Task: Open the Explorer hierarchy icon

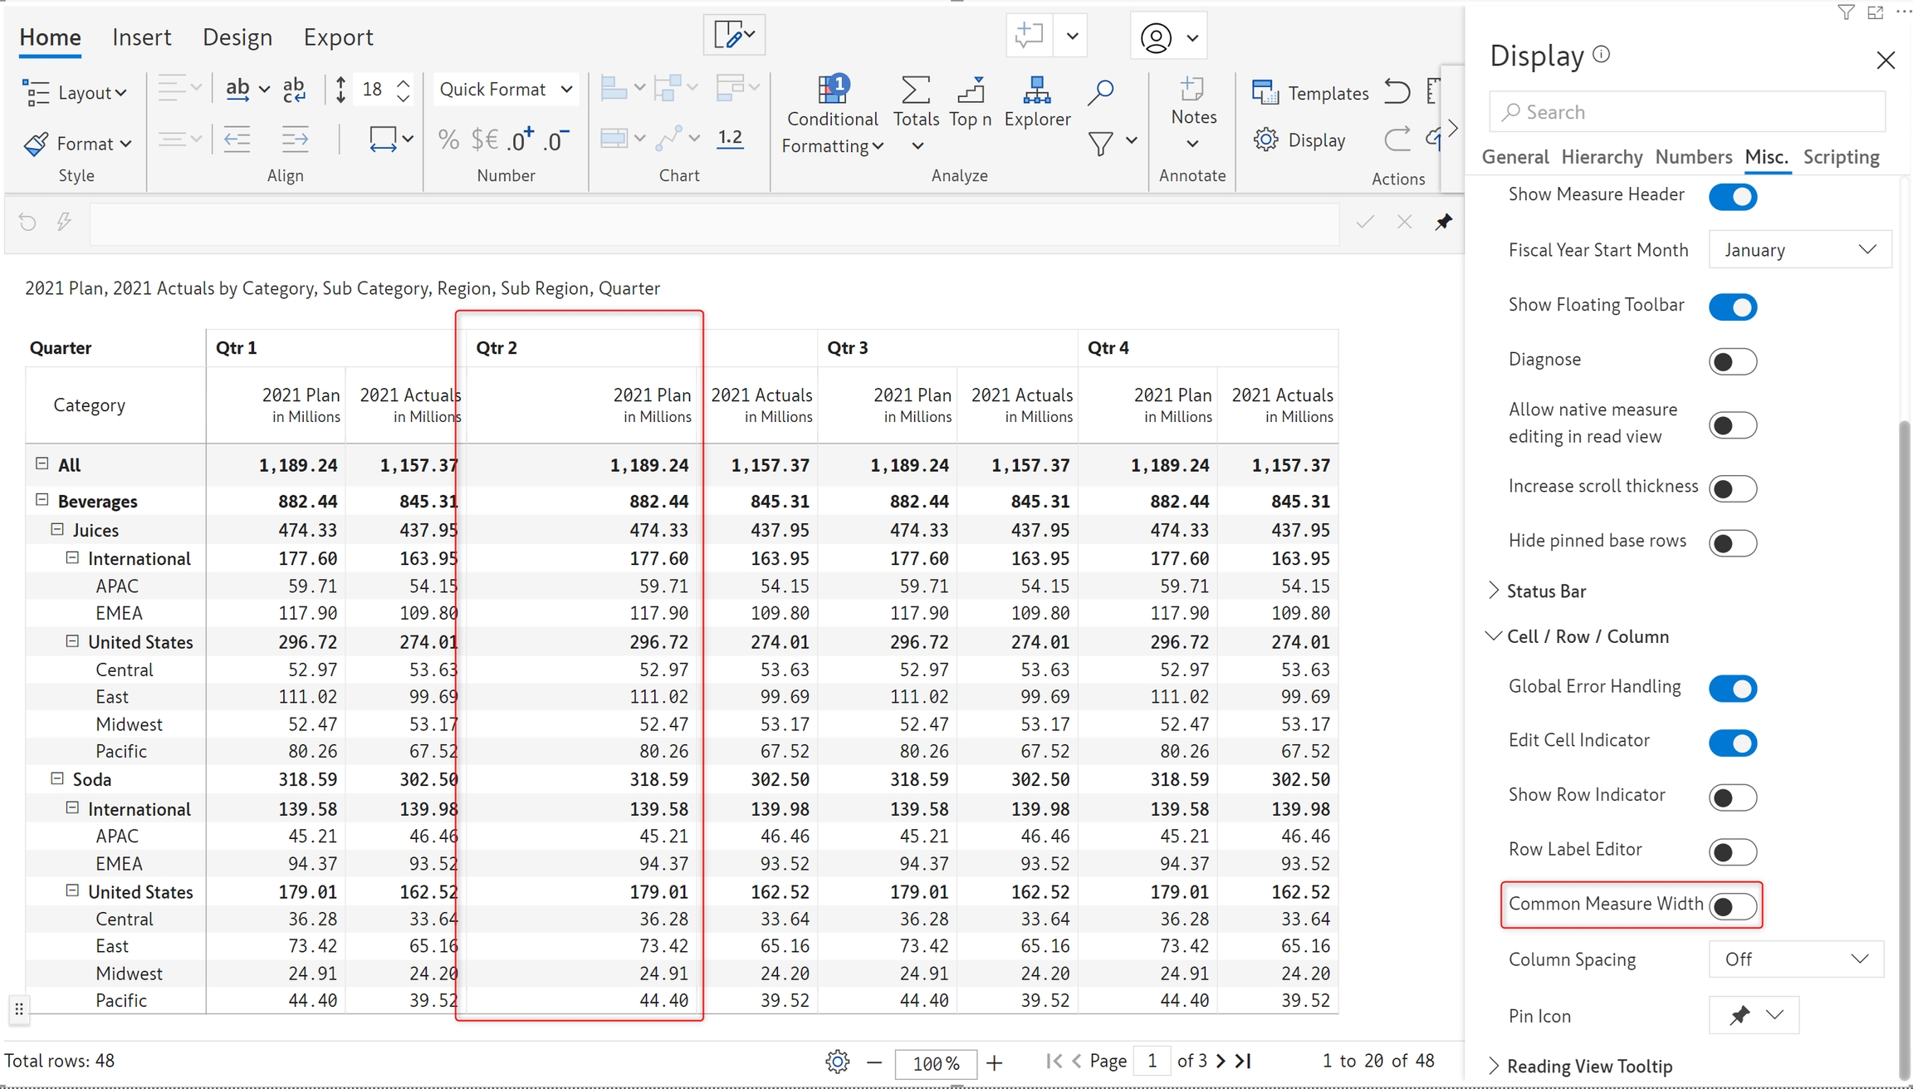Action: 1037,90
